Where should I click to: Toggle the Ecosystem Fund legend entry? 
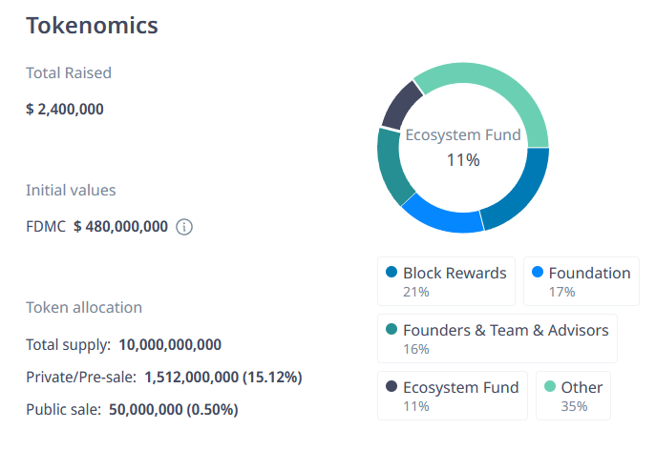point(453,396)
